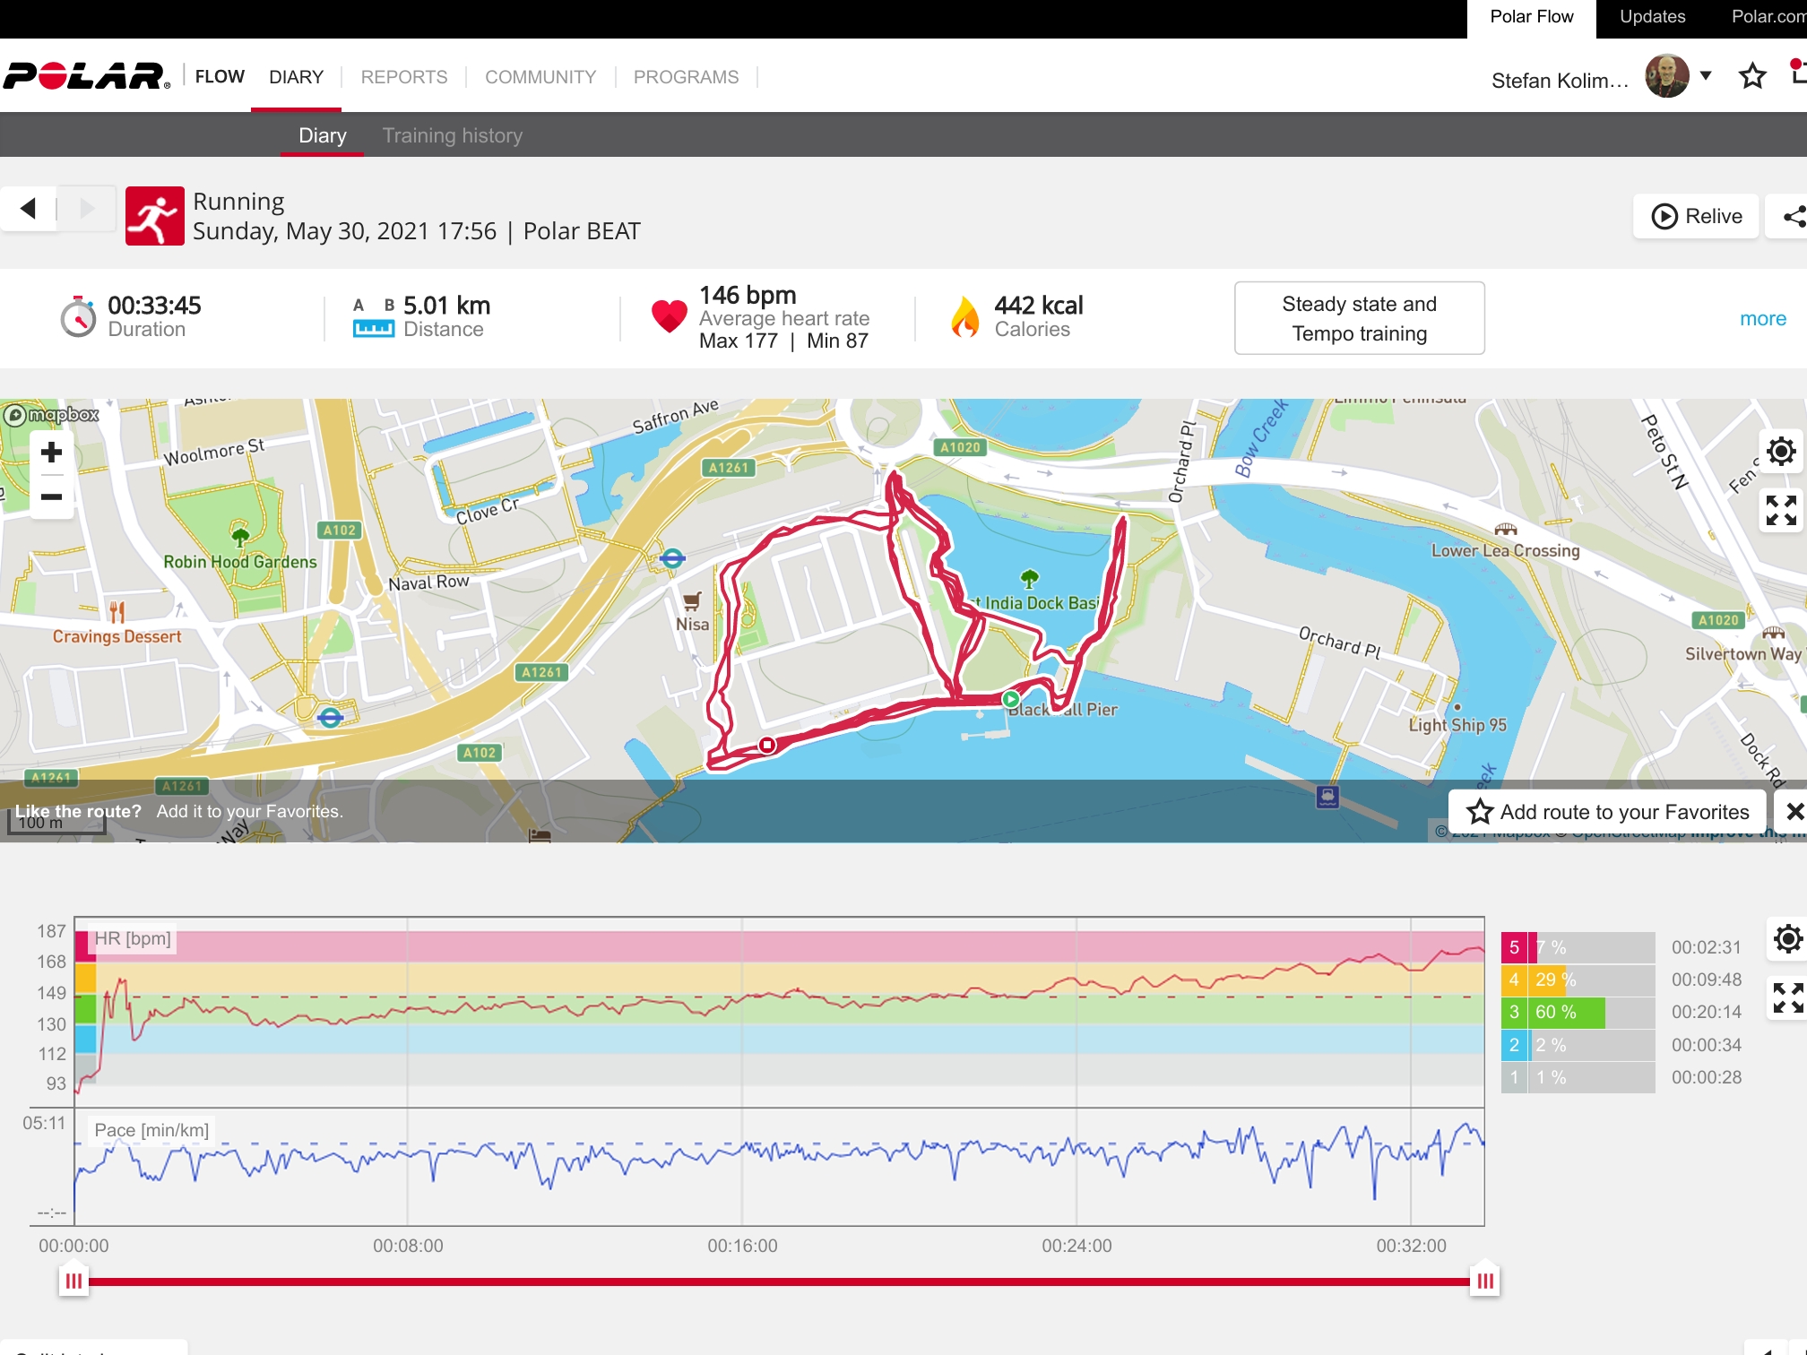Viewport: 1807px width, 1355px height.
Task: Open notifications icon in top-right corner
Action: pos(1797,72)
